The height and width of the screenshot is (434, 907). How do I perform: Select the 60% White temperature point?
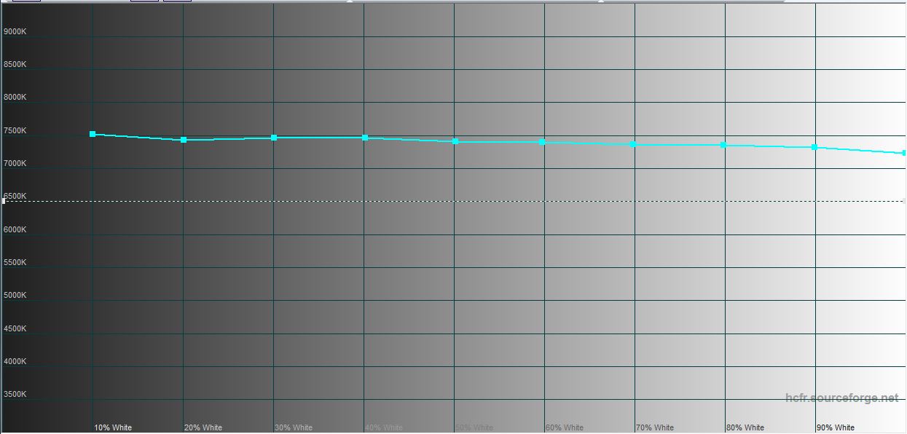[x=542, y=142]
